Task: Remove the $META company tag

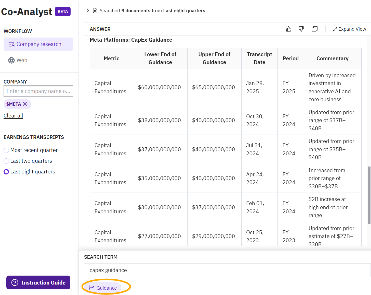Action: click(x=25, y=104)
